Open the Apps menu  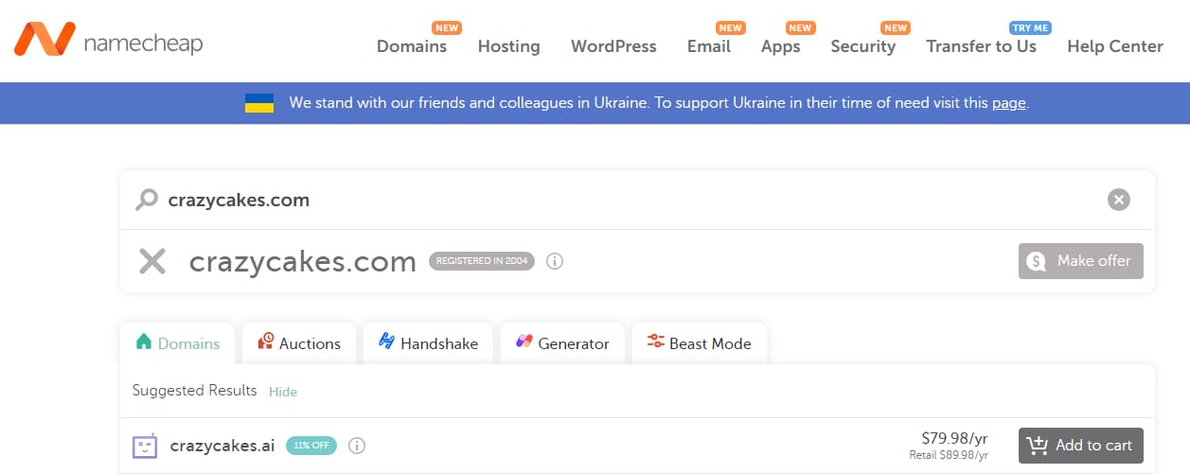point(780,46)
